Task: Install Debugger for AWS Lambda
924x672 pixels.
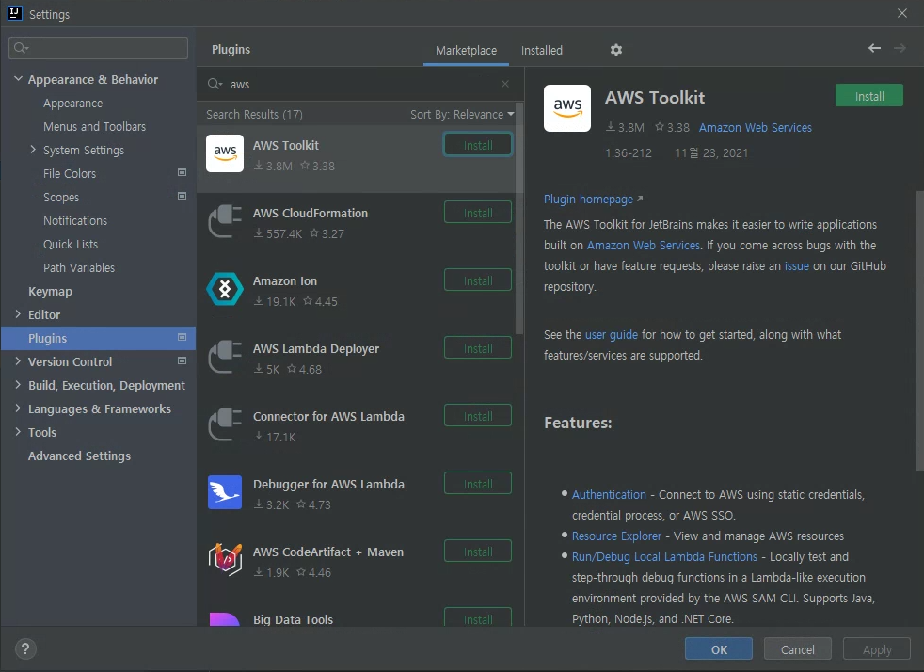Action: pyautogui.click(x=477, y=484)
